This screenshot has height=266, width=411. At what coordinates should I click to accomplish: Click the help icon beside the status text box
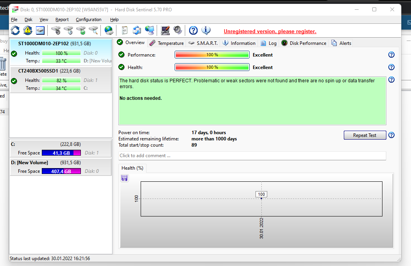[x=391, y=80]
